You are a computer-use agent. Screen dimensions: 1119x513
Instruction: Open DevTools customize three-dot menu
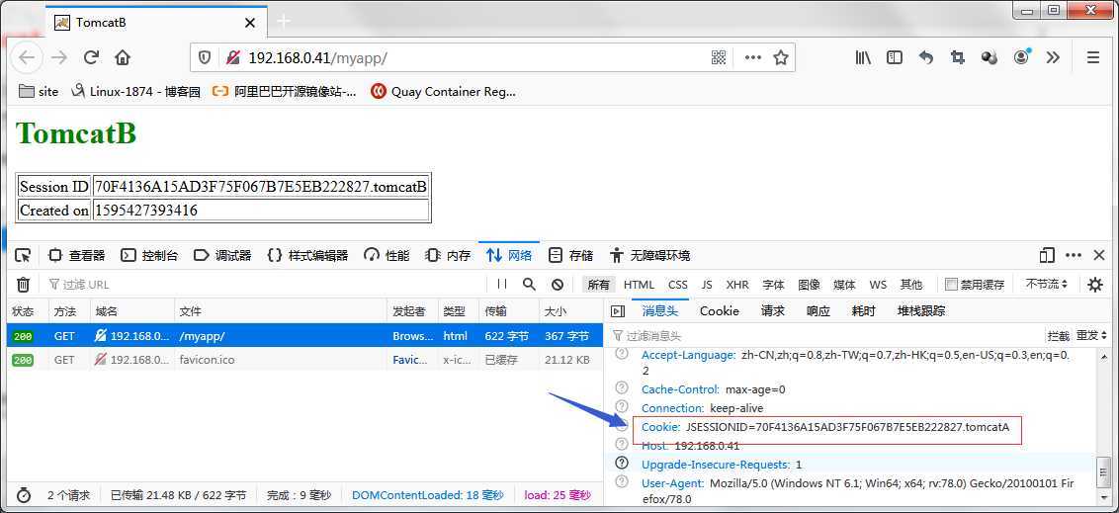pos(1074,255)
